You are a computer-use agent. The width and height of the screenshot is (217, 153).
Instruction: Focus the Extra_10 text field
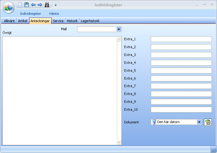tap(181, 110)
